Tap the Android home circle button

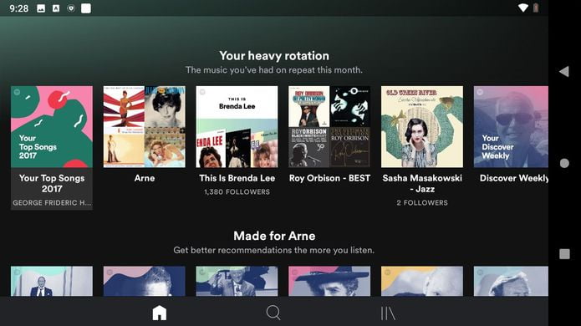pyautogui.click(x=564, y=163)
